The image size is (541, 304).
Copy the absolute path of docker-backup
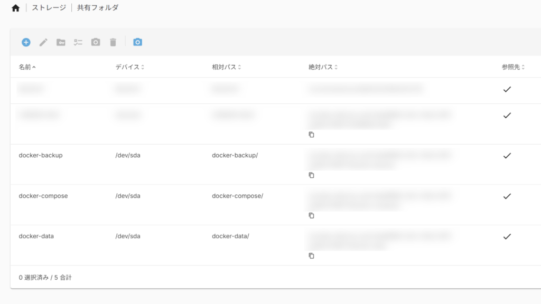point(311,175)
